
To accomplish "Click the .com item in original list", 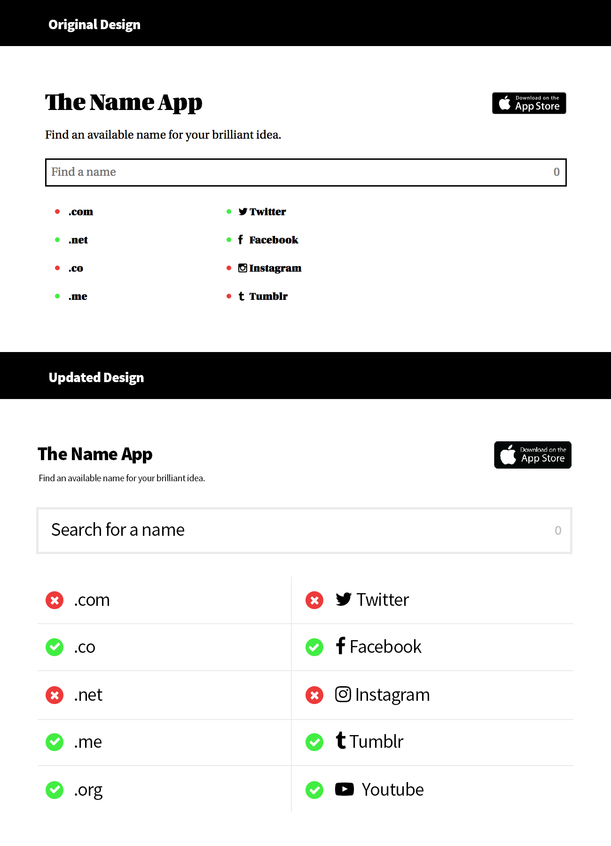I will (81, 211).
